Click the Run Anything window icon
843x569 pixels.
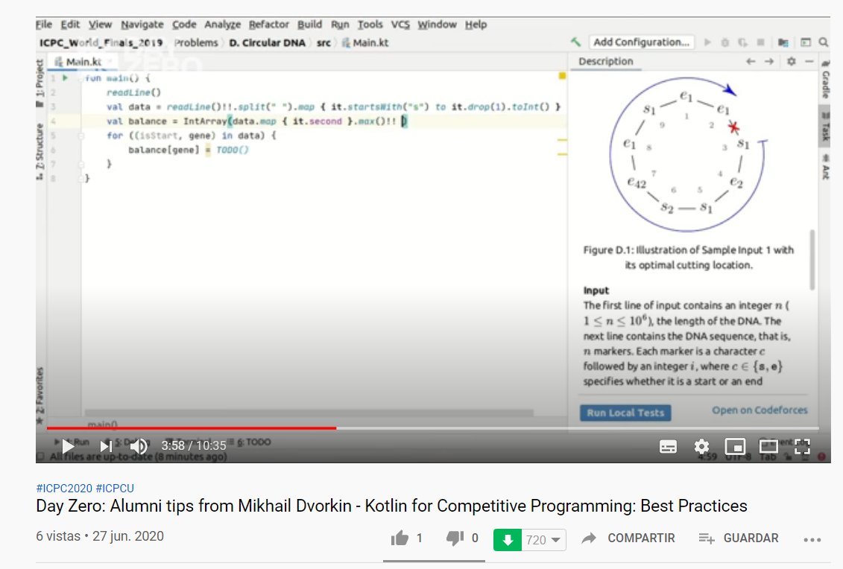(x=806, y=42)
